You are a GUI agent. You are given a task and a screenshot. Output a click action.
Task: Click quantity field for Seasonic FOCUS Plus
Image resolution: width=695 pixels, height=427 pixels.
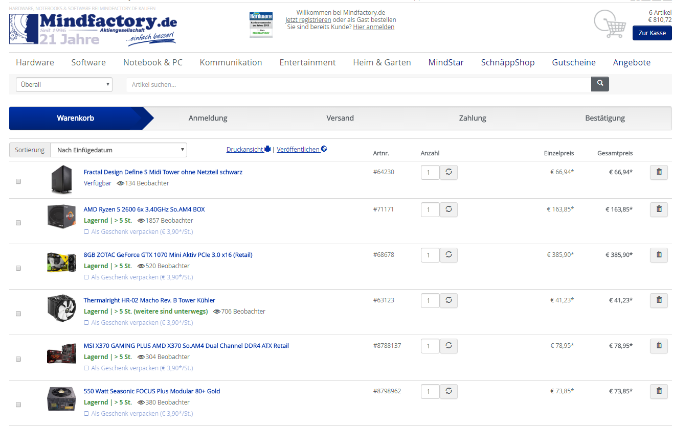(x=430, y=391)
